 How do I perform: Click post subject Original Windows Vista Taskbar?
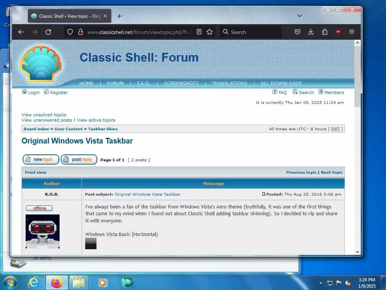coord(147,194)
